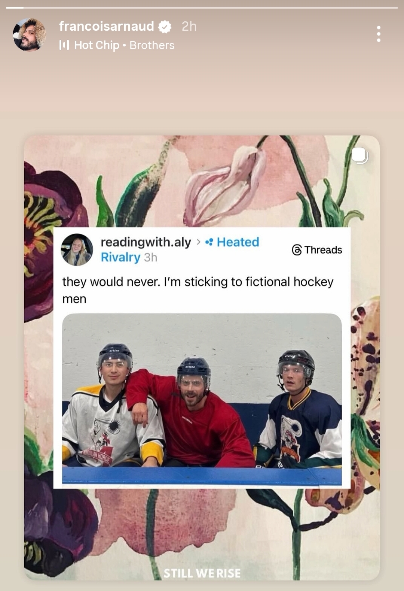Tap the Brothers song title
404x591 pixels.
152,45
